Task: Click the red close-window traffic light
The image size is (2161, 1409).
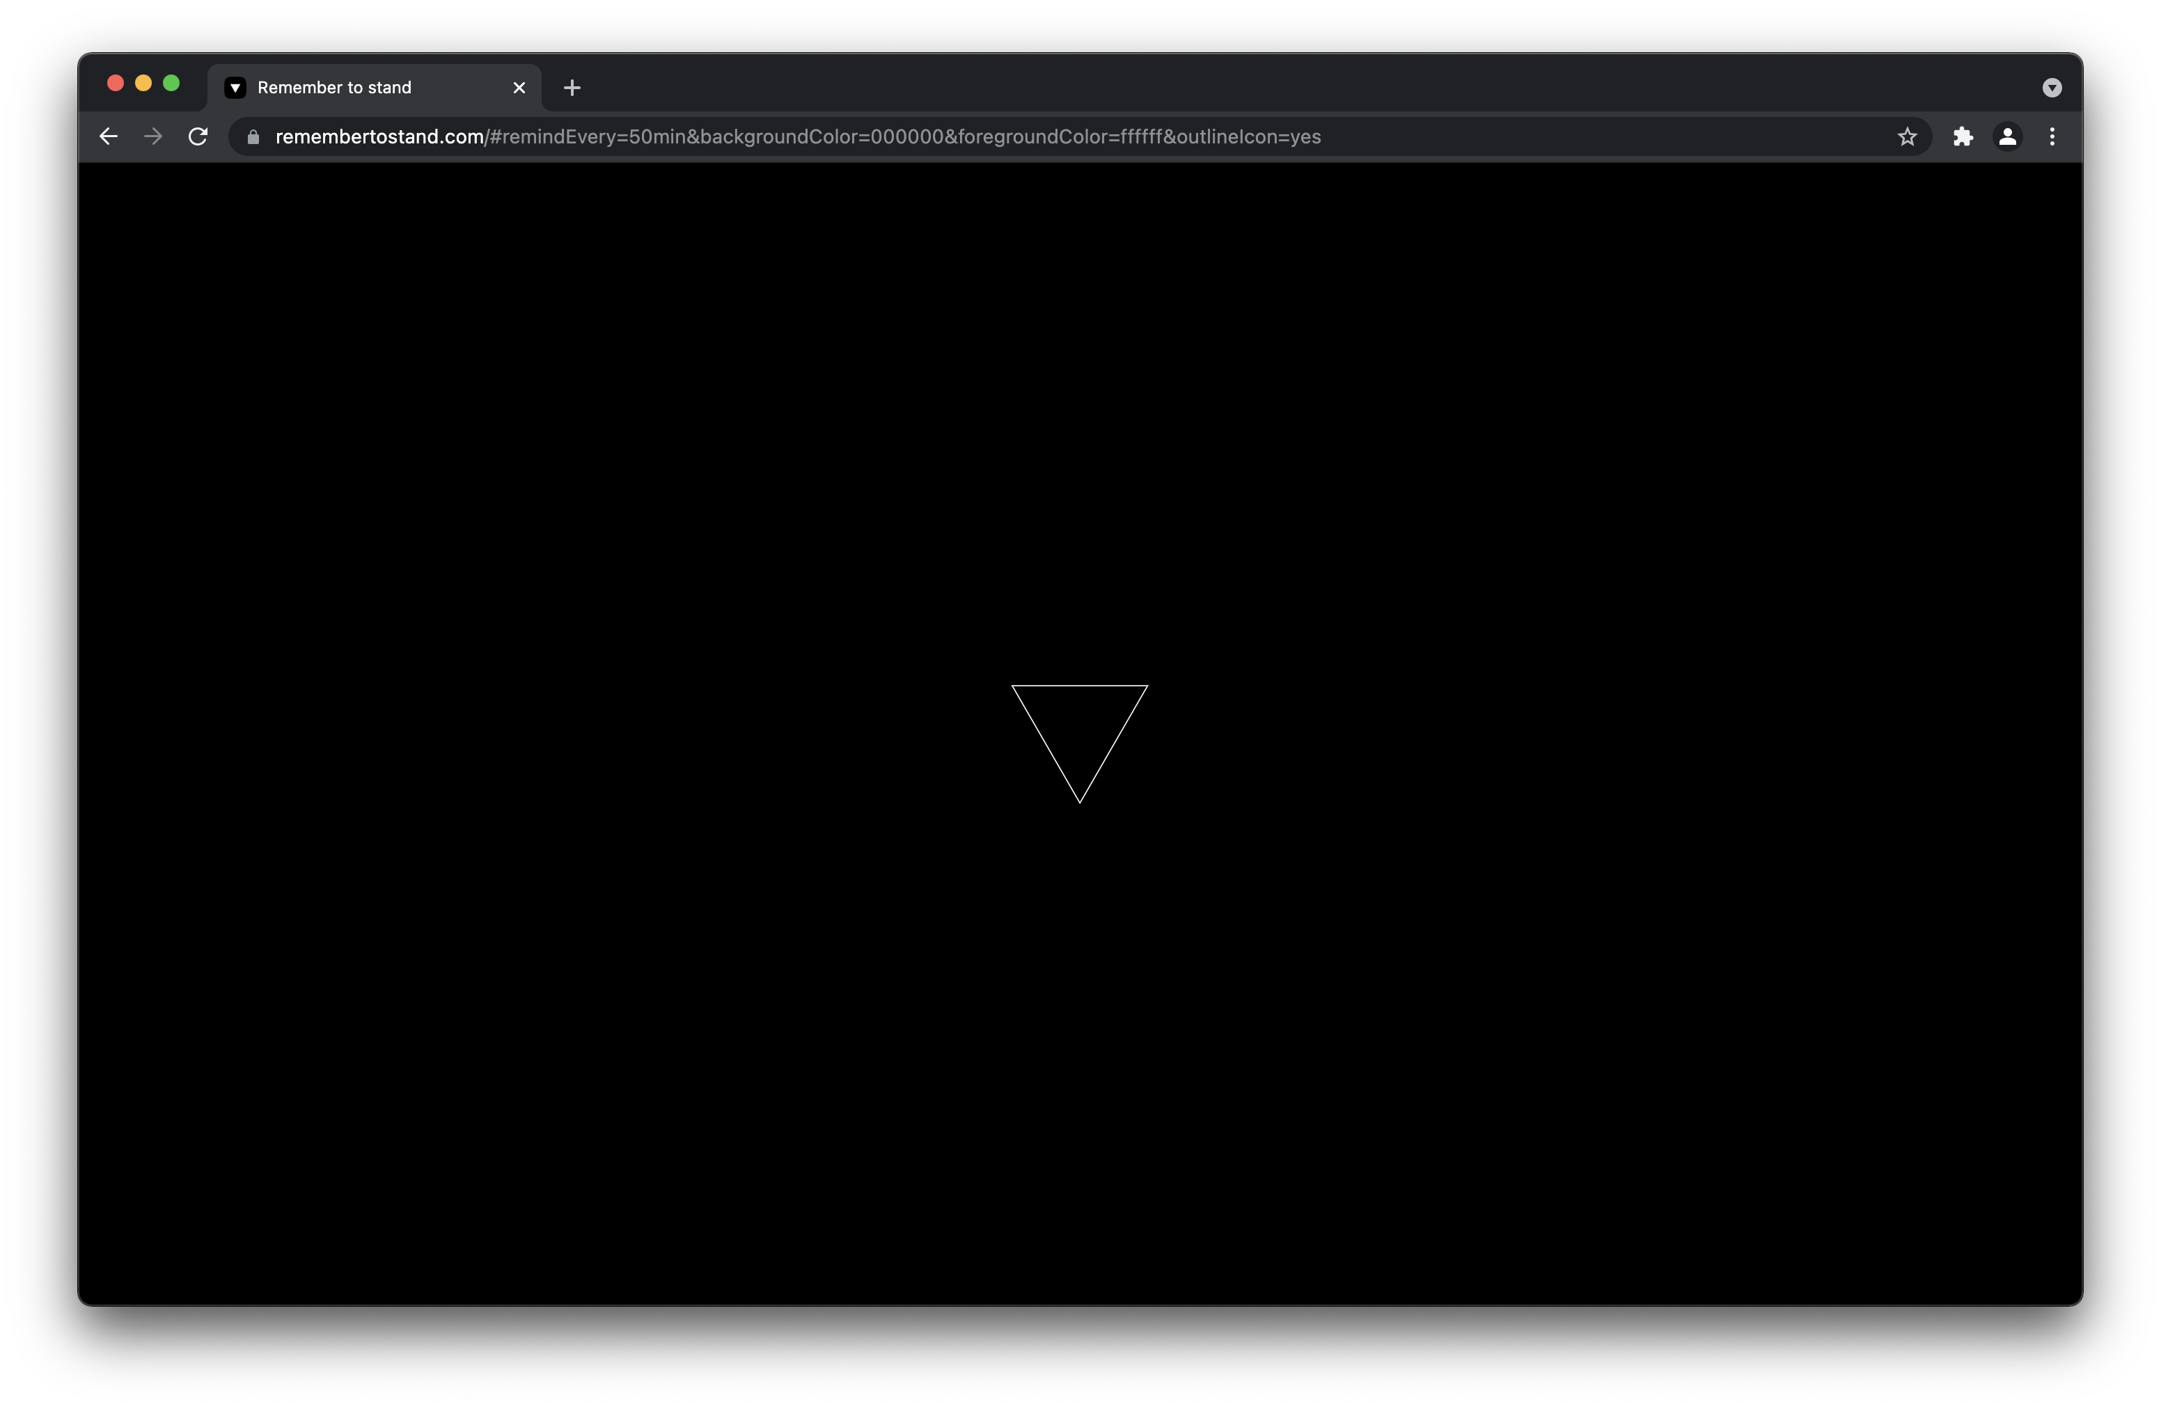Action: tap(116, 83)
